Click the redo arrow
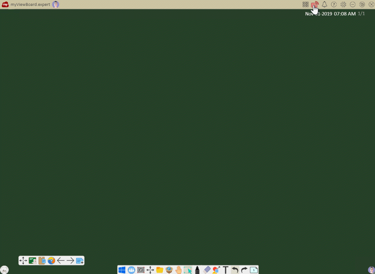 coord(244,270)
